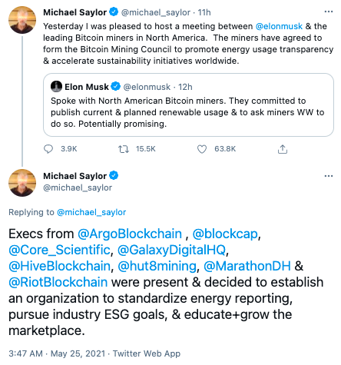Open the @elonmusk mention in first tweet
341x365 pixels.
[x=279, y=26]
